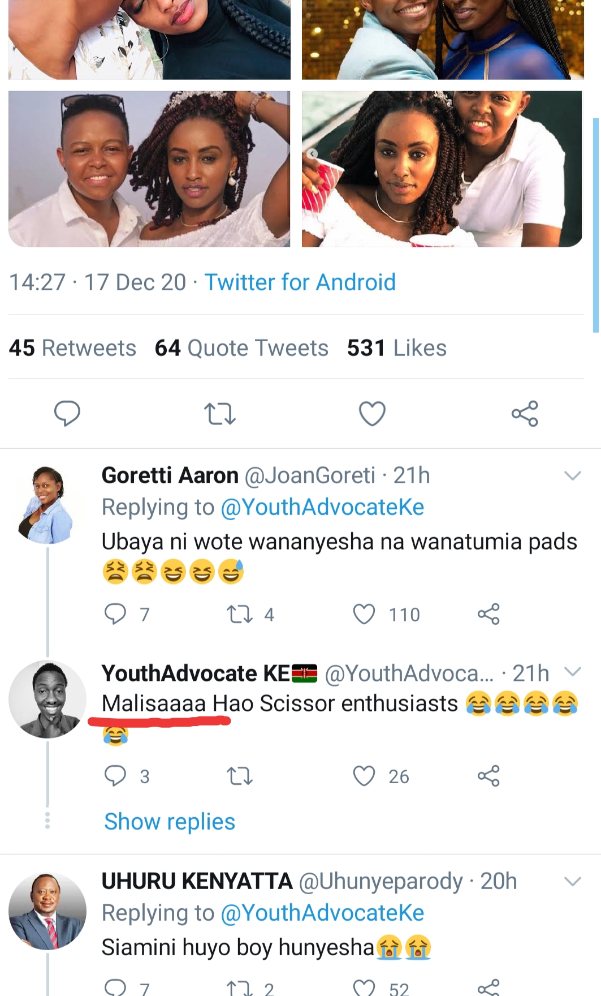601x996 pixels.
Task: Retweet the main tweet
Action: 219,414
